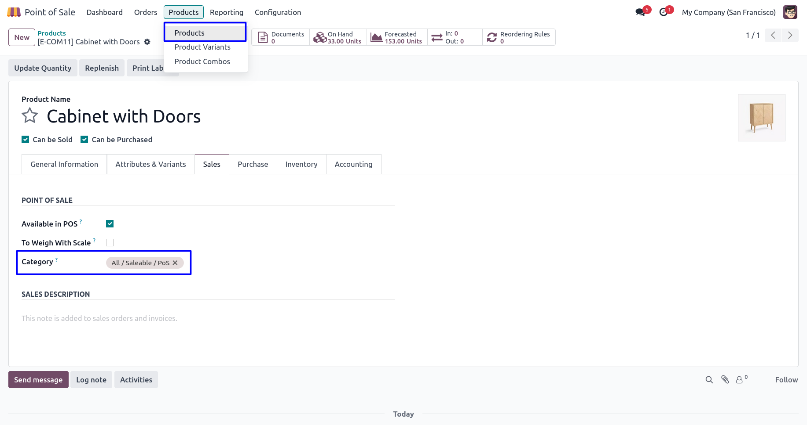Expand the Reporting menu
The width and height of the screenshot is (807, 425).
[226, 12]
